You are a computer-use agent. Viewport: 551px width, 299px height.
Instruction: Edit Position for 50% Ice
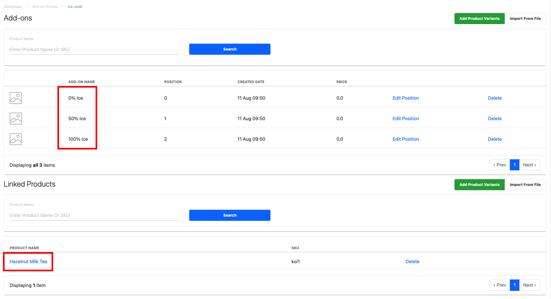pos(406,119)
